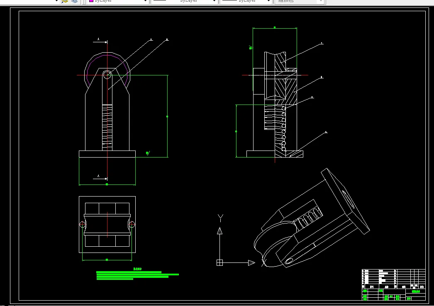Select the surface roughness symbol near front base
Screen dimensions: 434x306
tap(148, 153)
